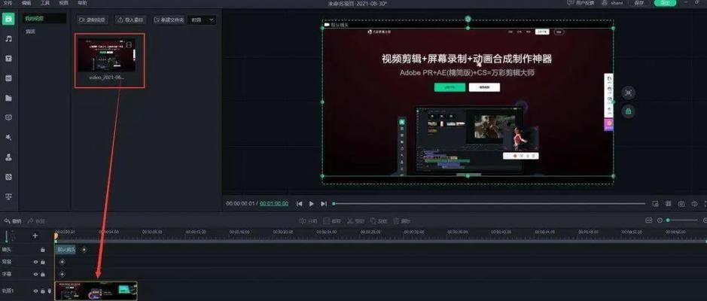Click the character sidebar icon
The height and width of the screenshot is (301, 707).
tap(8, 157)
